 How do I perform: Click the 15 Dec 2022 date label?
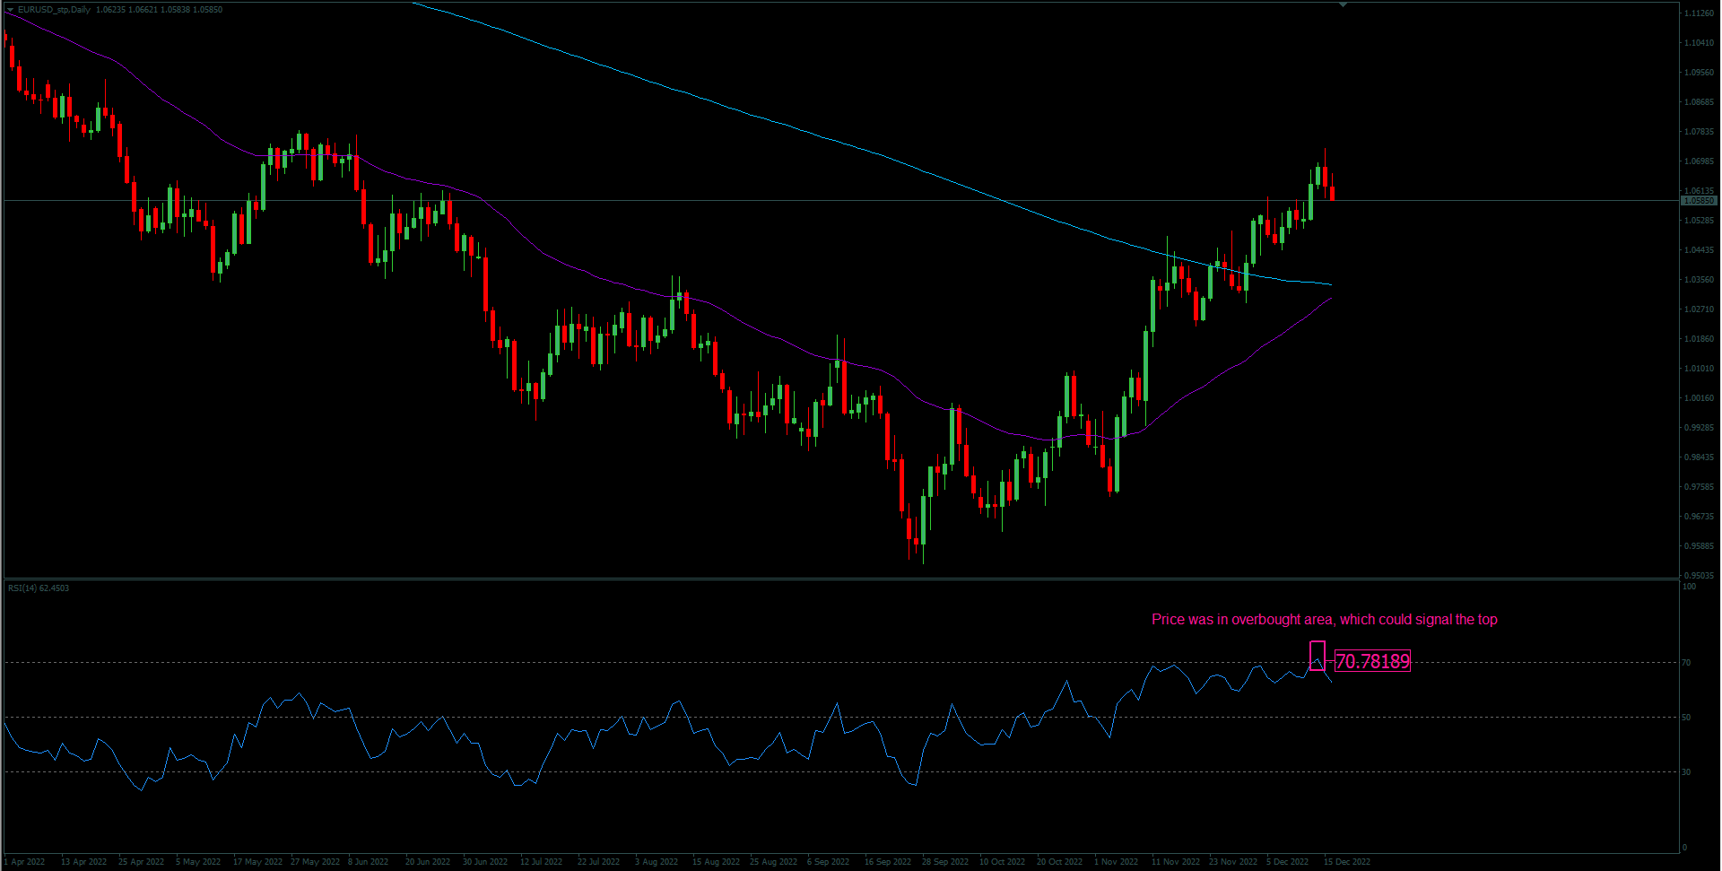1347,862
